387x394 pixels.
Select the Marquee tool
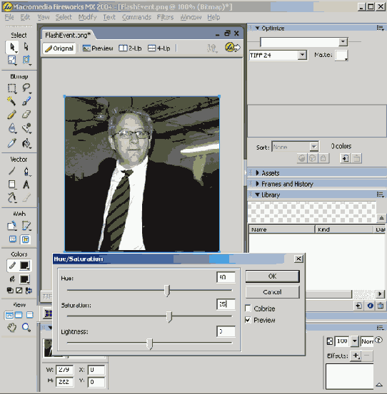click(x=11, y=88)
